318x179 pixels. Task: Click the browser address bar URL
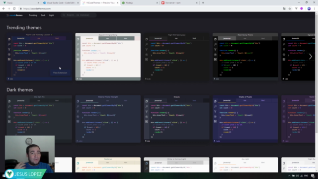[x=37, y=8]
